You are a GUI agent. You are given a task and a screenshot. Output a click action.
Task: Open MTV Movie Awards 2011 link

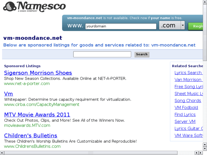click(37, 115)
